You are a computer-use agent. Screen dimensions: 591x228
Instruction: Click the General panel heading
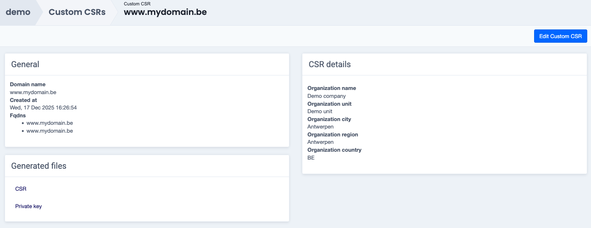pyautogui.click(x=25, y=65)
